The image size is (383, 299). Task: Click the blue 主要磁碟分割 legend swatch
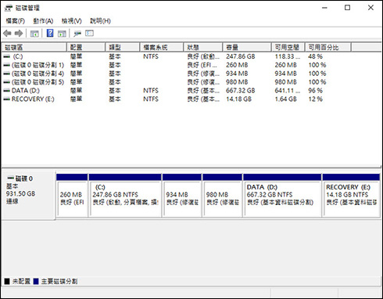(36, 281)
